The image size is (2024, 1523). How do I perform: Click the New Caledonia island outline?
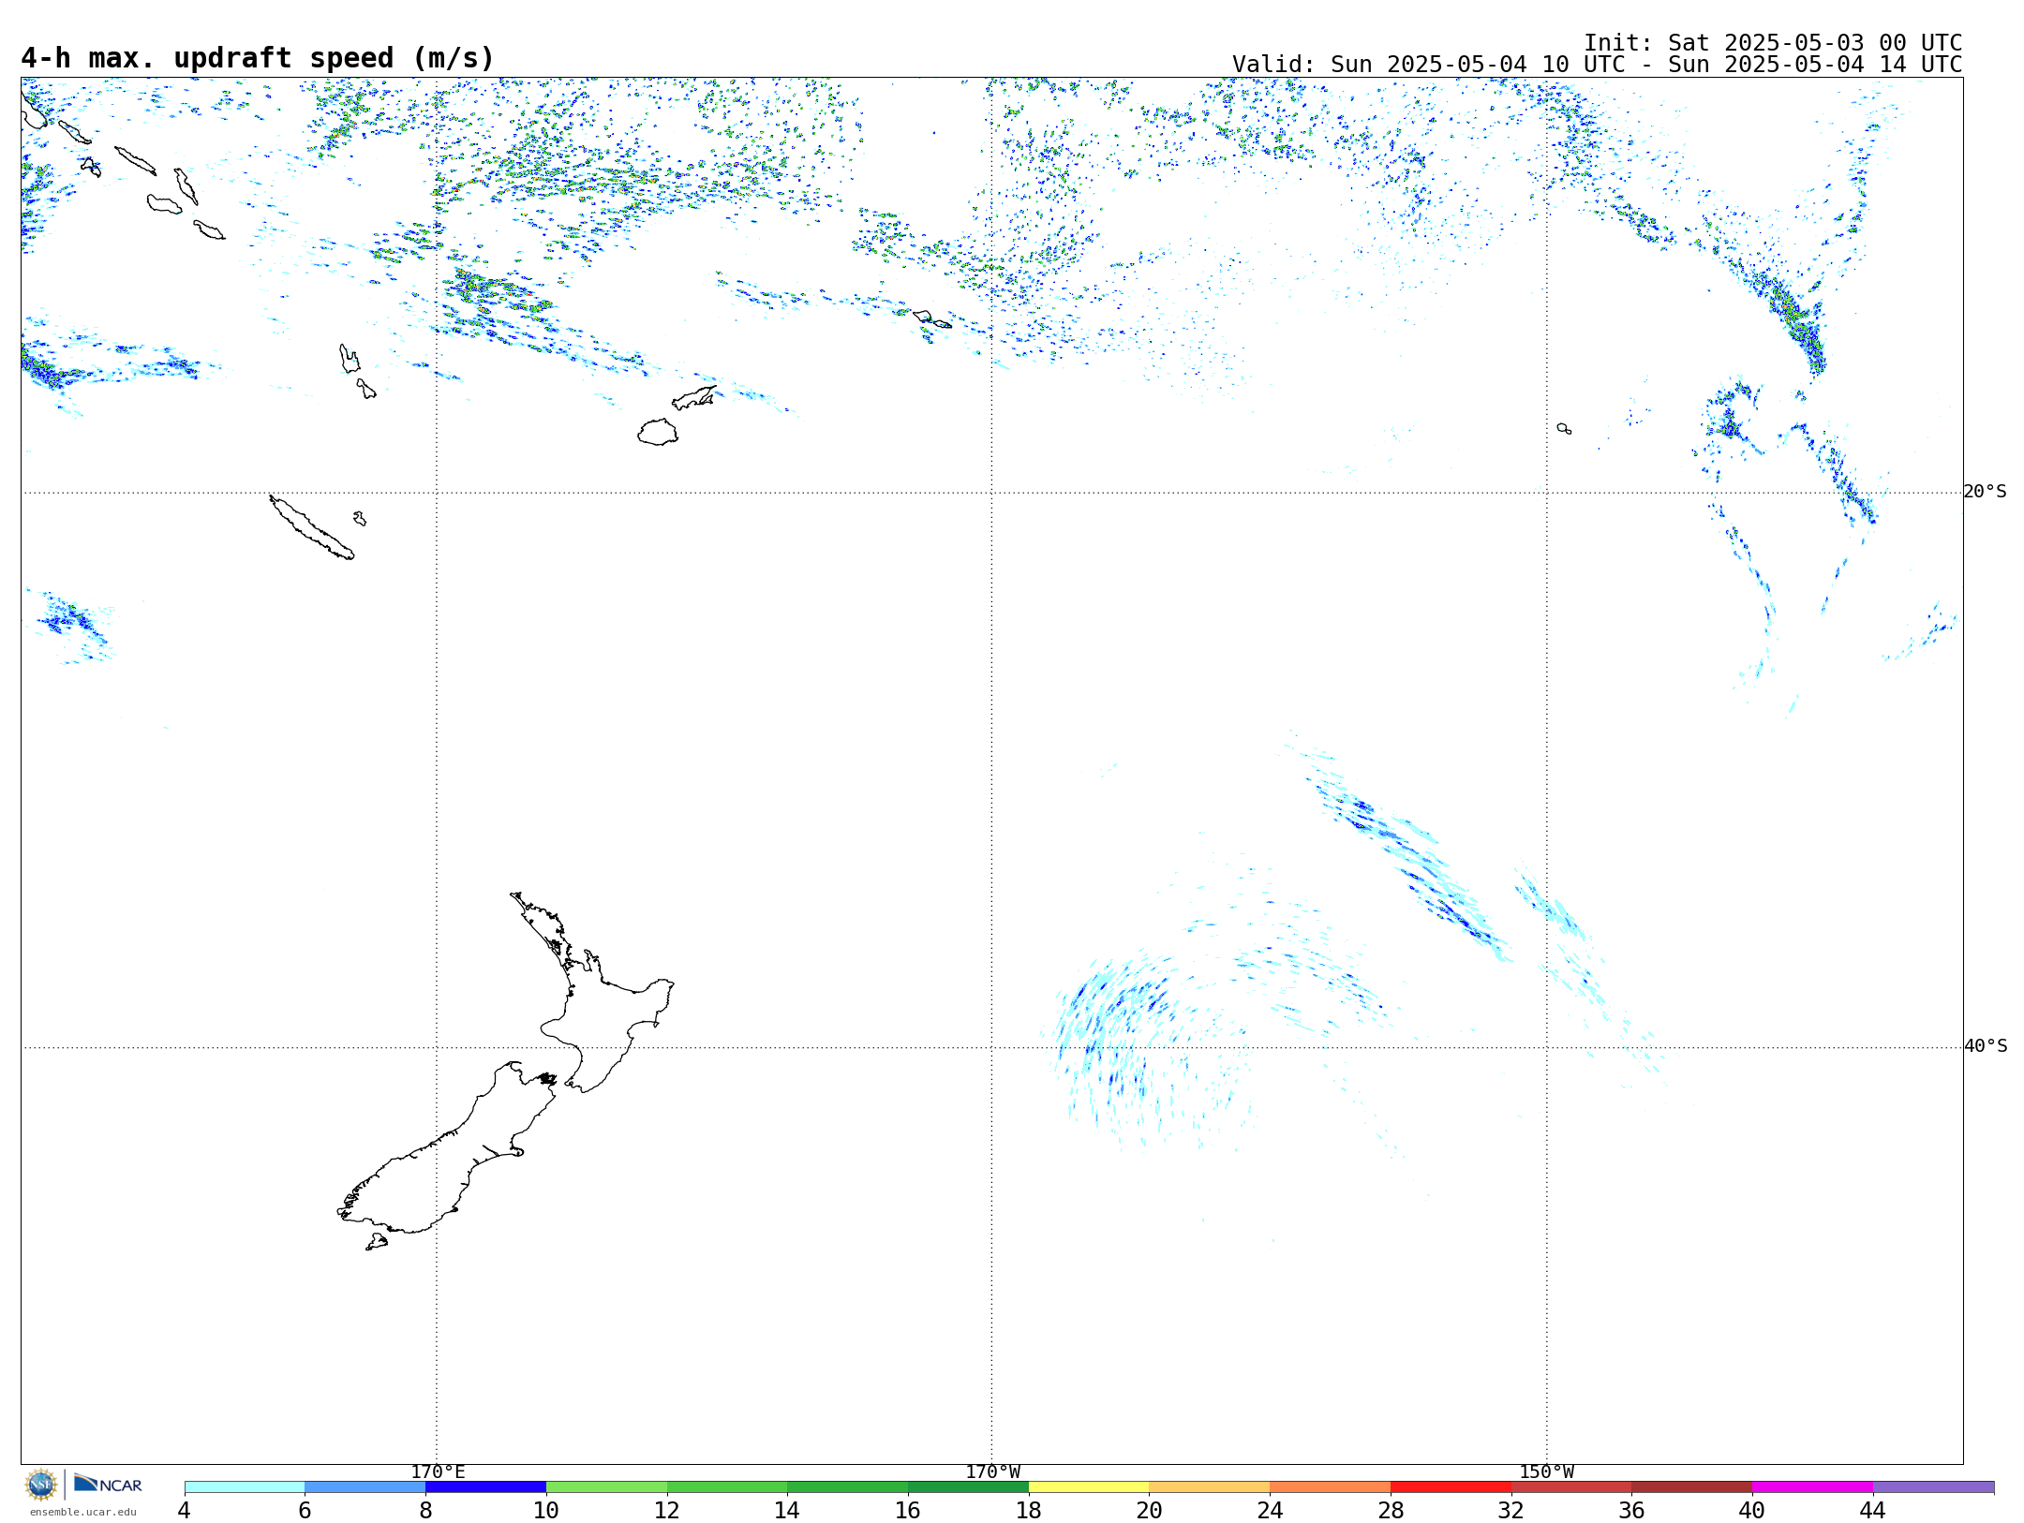311,527
